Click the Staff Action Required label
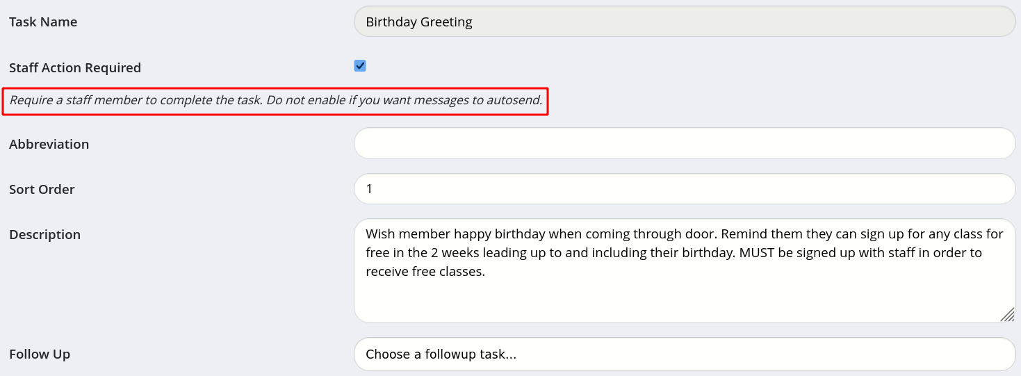This screenshot has width=1021, height=376. pos(75,67)
